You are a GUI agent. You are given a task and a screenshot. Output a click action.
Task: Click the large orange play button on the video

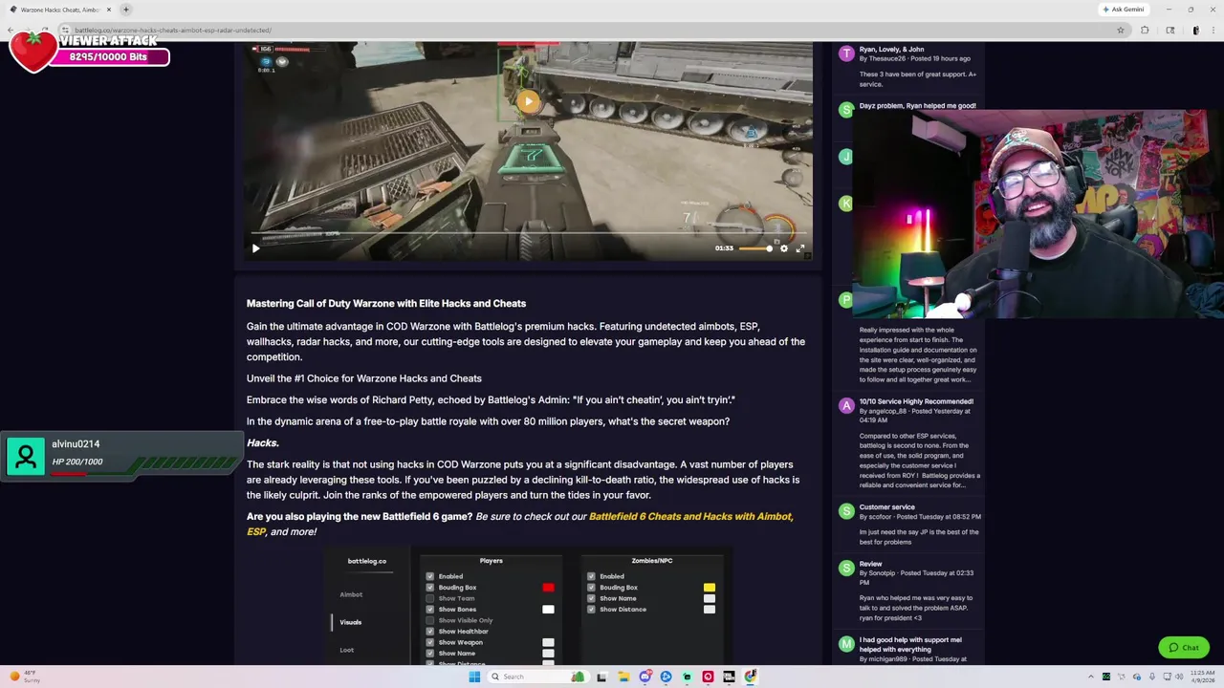528,101
